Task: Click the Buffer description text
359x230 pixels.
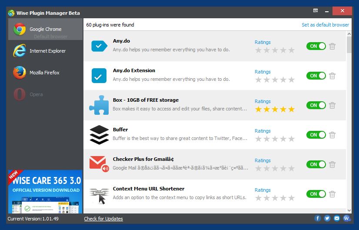Action: (180, 138)
